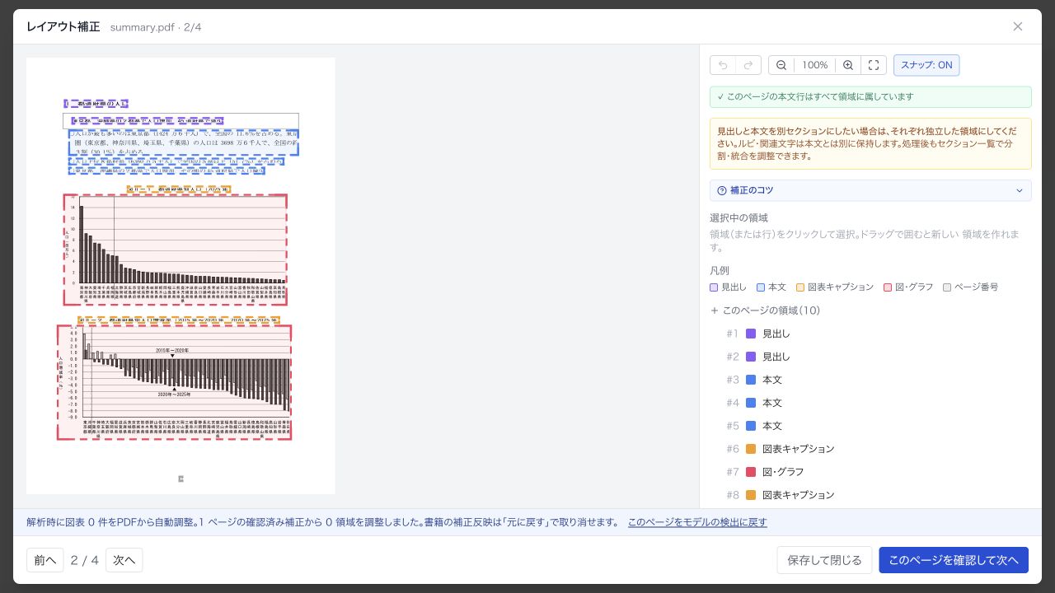The height and width of the screenshot is (593, 1055).
Task: Zoom in with the plus magnifier
Action: [848, 65]
